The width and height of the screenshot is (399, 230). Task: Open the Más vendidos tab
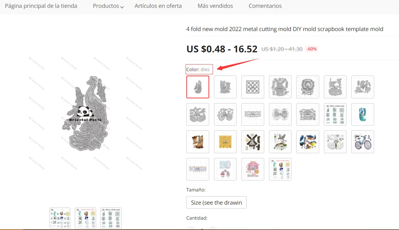point(215,6)
